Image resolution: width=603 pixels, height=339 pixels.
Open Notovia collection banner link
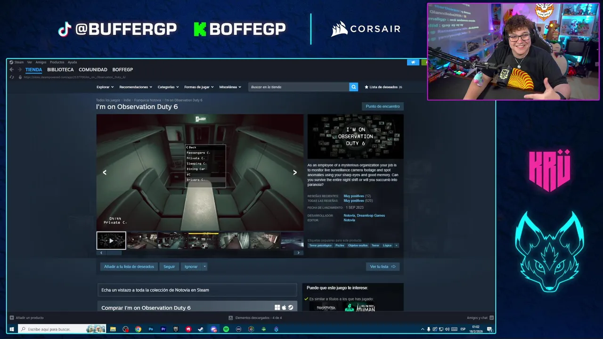[x=197, y=290]
